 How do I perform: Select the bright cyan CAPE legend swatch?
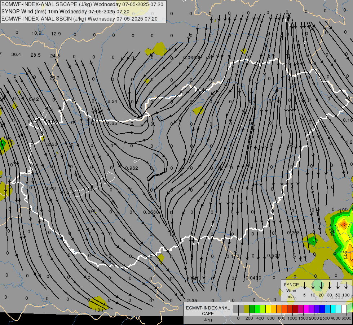tap(333, 309)
